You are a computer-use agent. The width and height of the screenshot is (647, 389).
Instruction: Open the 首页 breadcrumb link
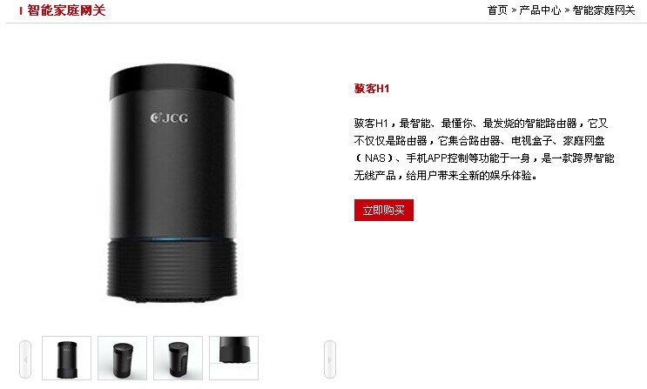click(x=497, y=10)
